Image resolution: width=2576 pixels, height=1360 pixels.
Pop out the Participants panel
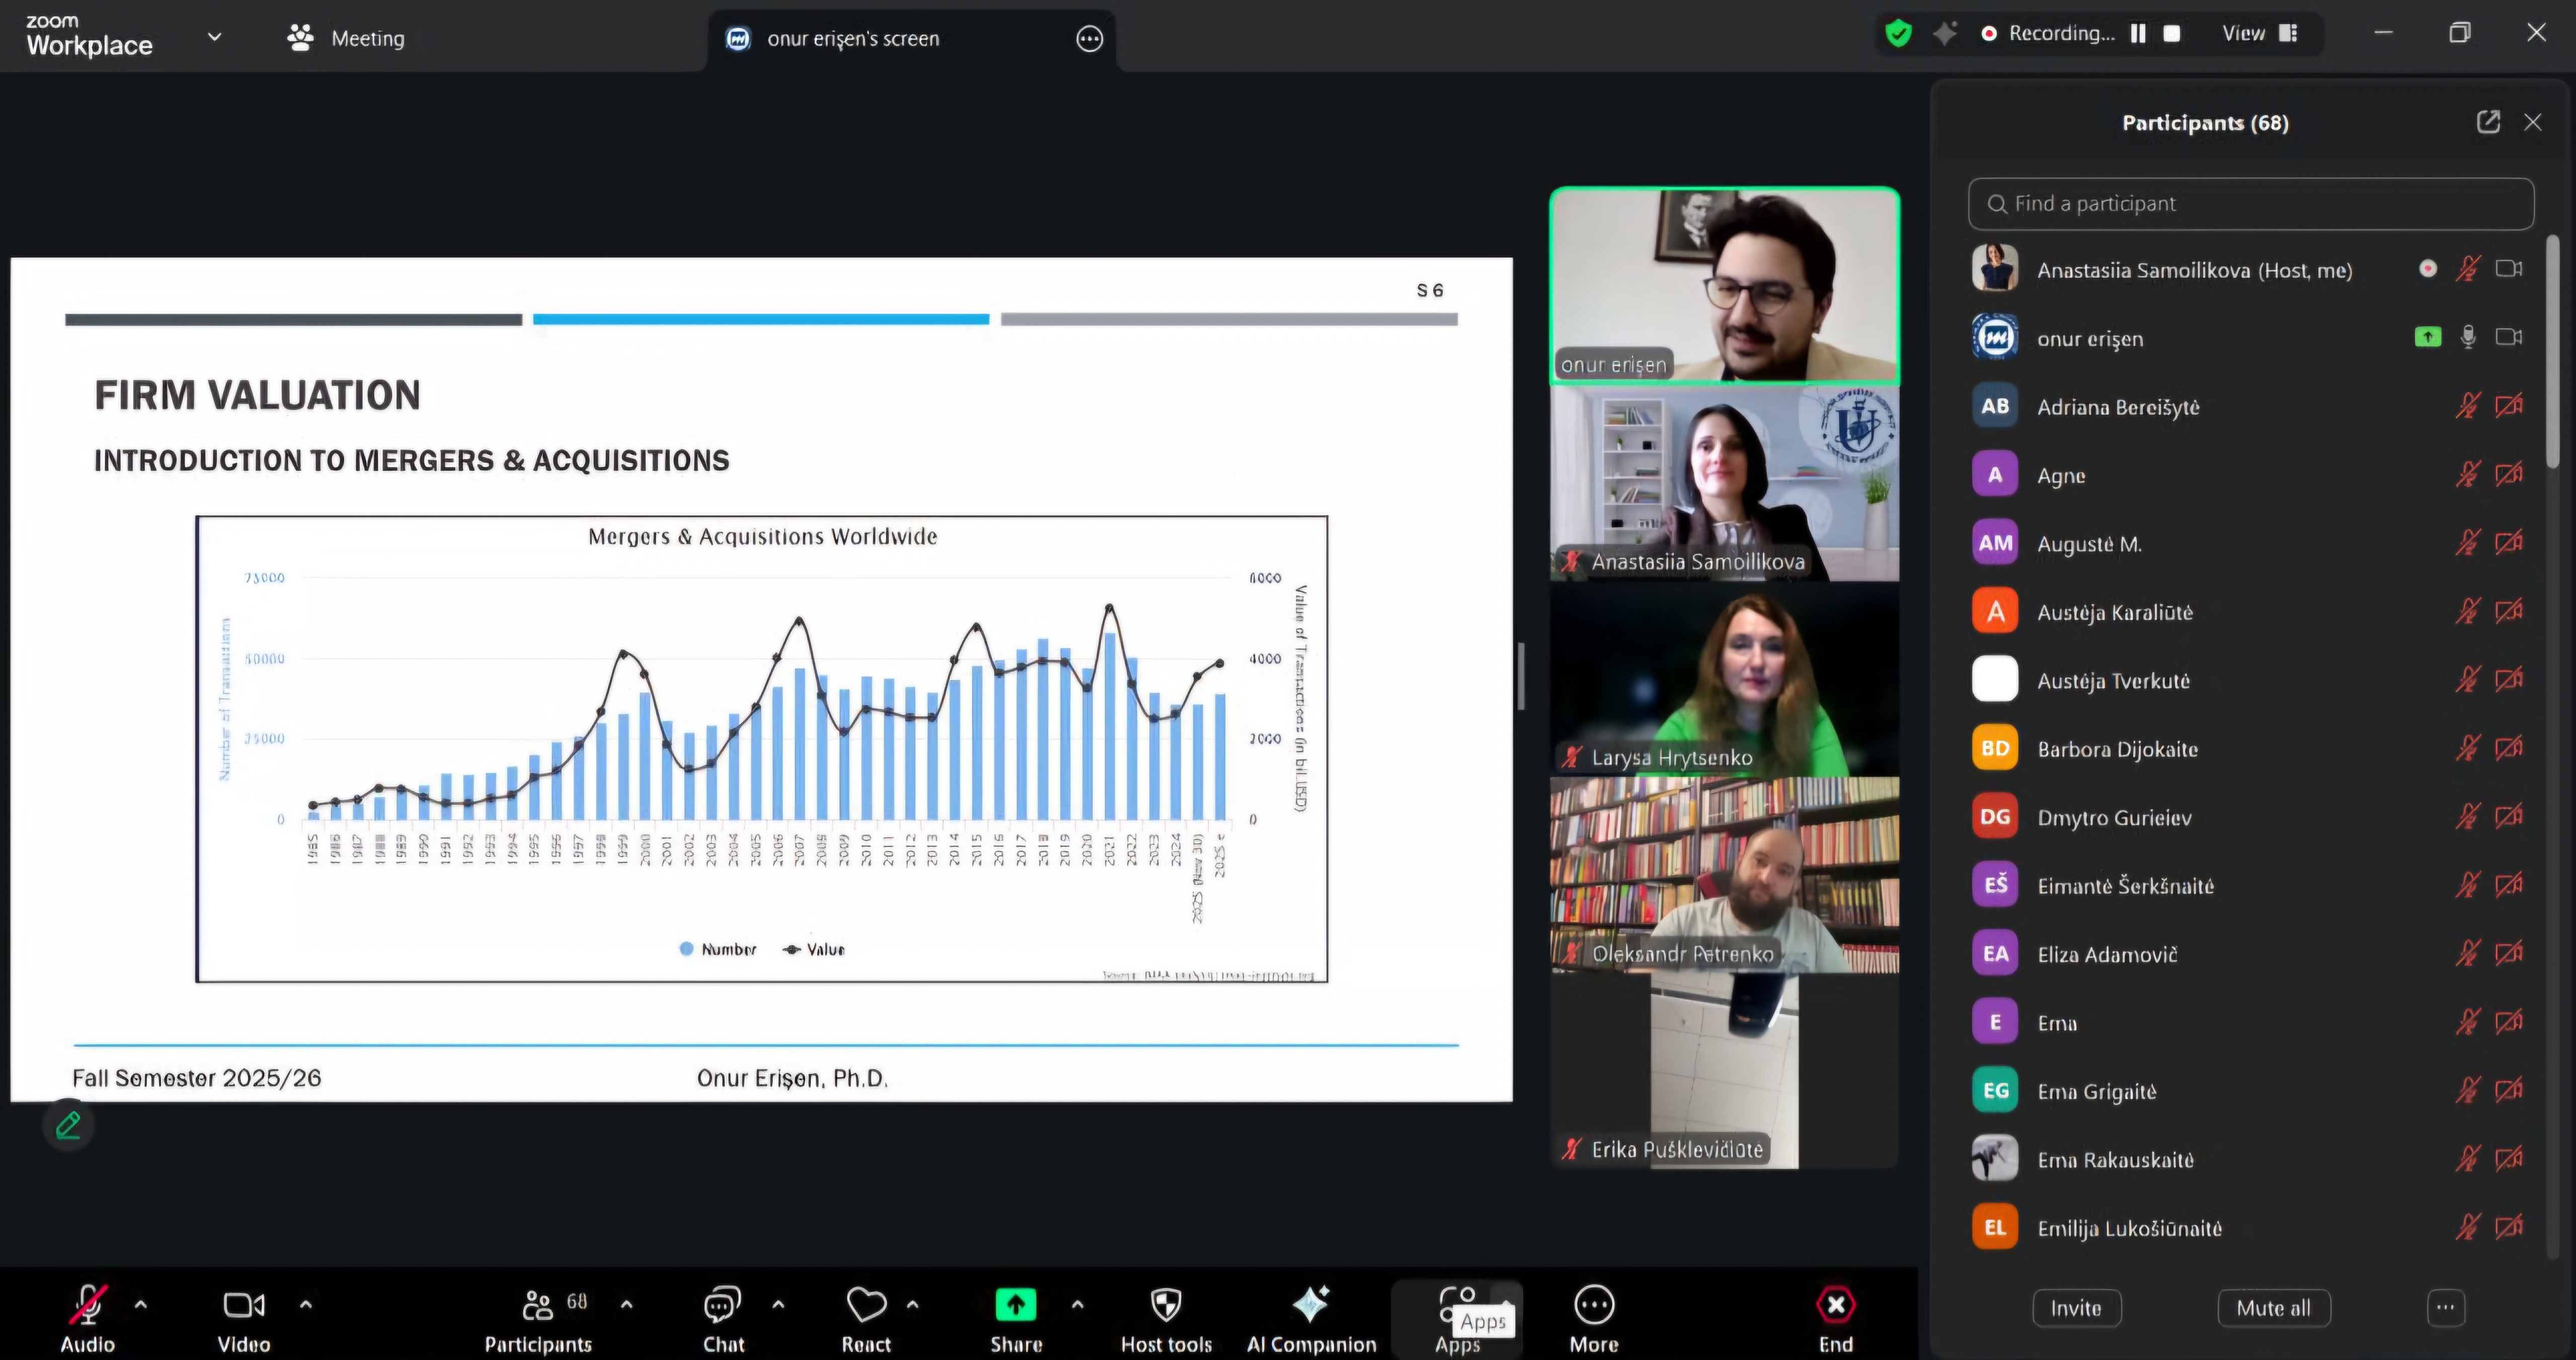2488,122
